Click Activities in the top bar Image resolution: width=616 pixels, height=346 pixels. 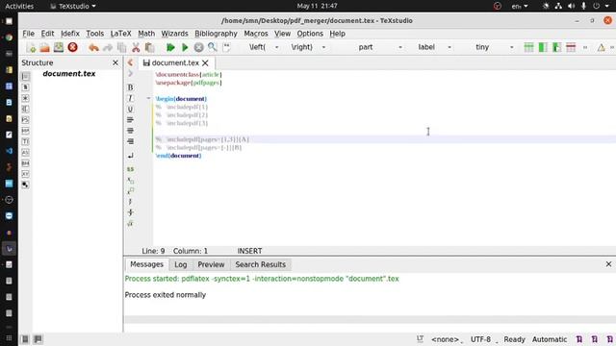click(x=19, y=6)
